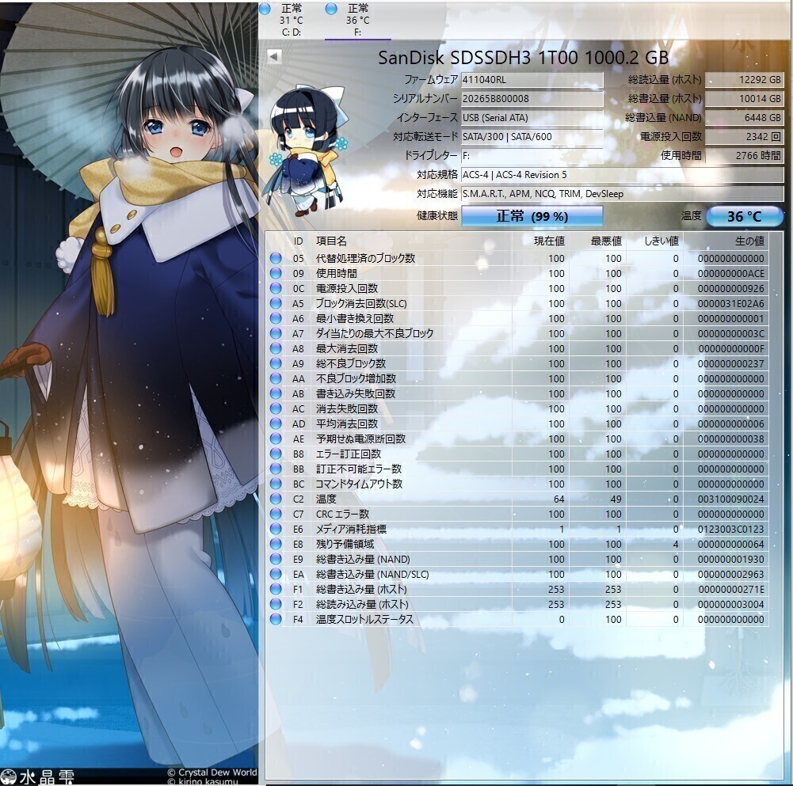Click the serial number field 20265B800008
The height and width of the screenshot is (786, 793).
coord(532,99)
